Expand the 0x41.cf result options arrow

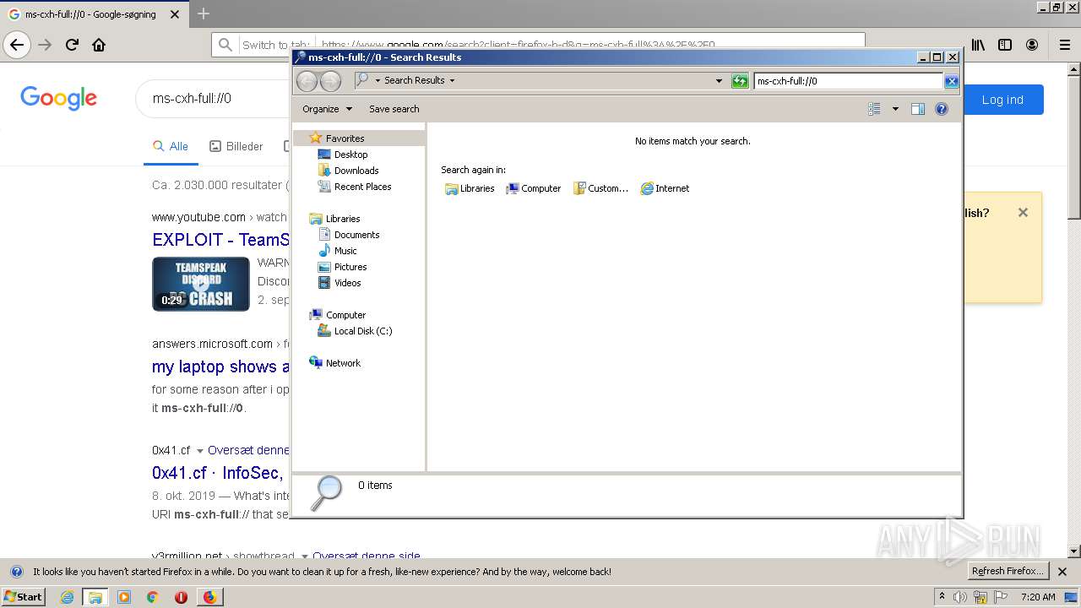(x=200, y=451)
